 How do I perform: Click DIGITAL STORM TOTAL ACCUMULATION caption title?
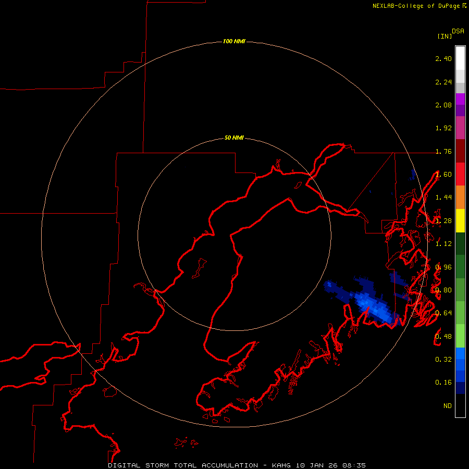pyautogui.click(x=183, y=465)
